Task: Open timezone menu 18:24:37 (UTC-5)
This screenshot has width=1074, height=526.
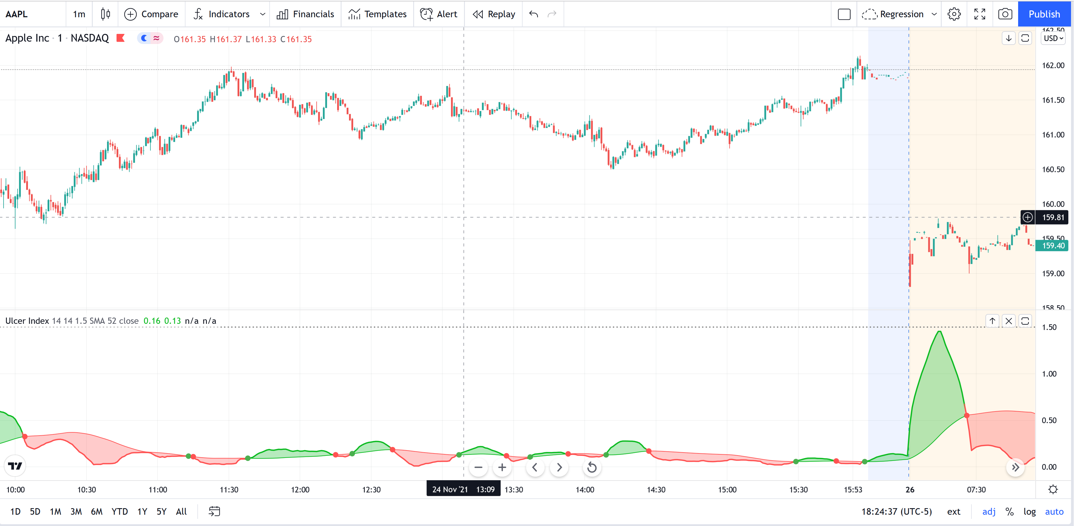Action: (897, 511)
